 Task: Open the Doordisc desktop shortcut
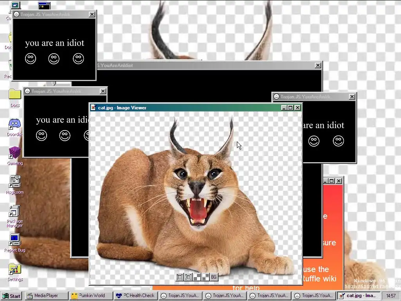[15, 127]
